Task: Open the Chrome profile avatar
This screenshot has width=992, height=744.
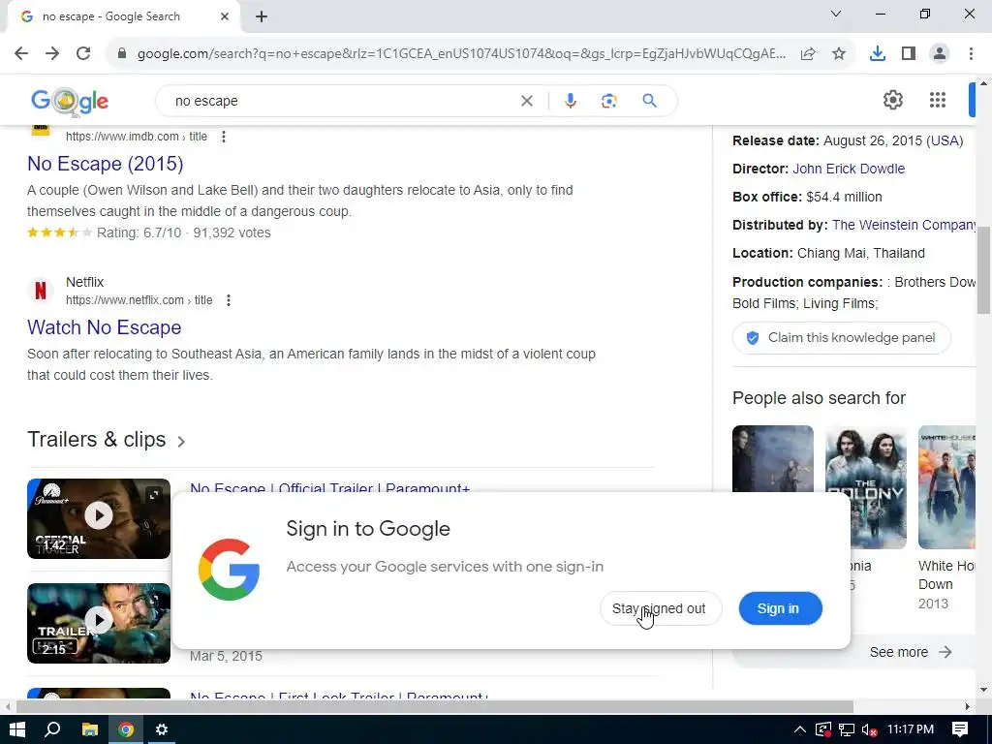Action: [940, 54]
